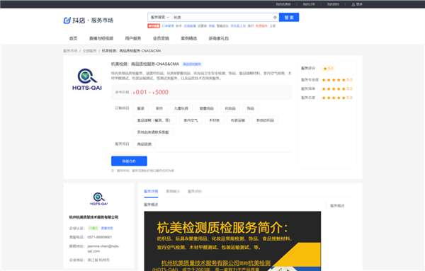Open 我的授权 in the top bar

tap(333, 4)
